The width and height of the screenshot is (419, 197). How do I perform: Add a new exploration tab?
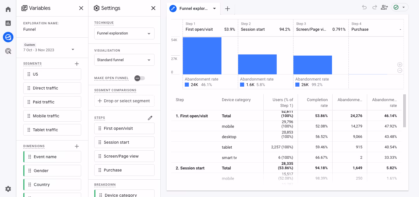pos(228,9)
